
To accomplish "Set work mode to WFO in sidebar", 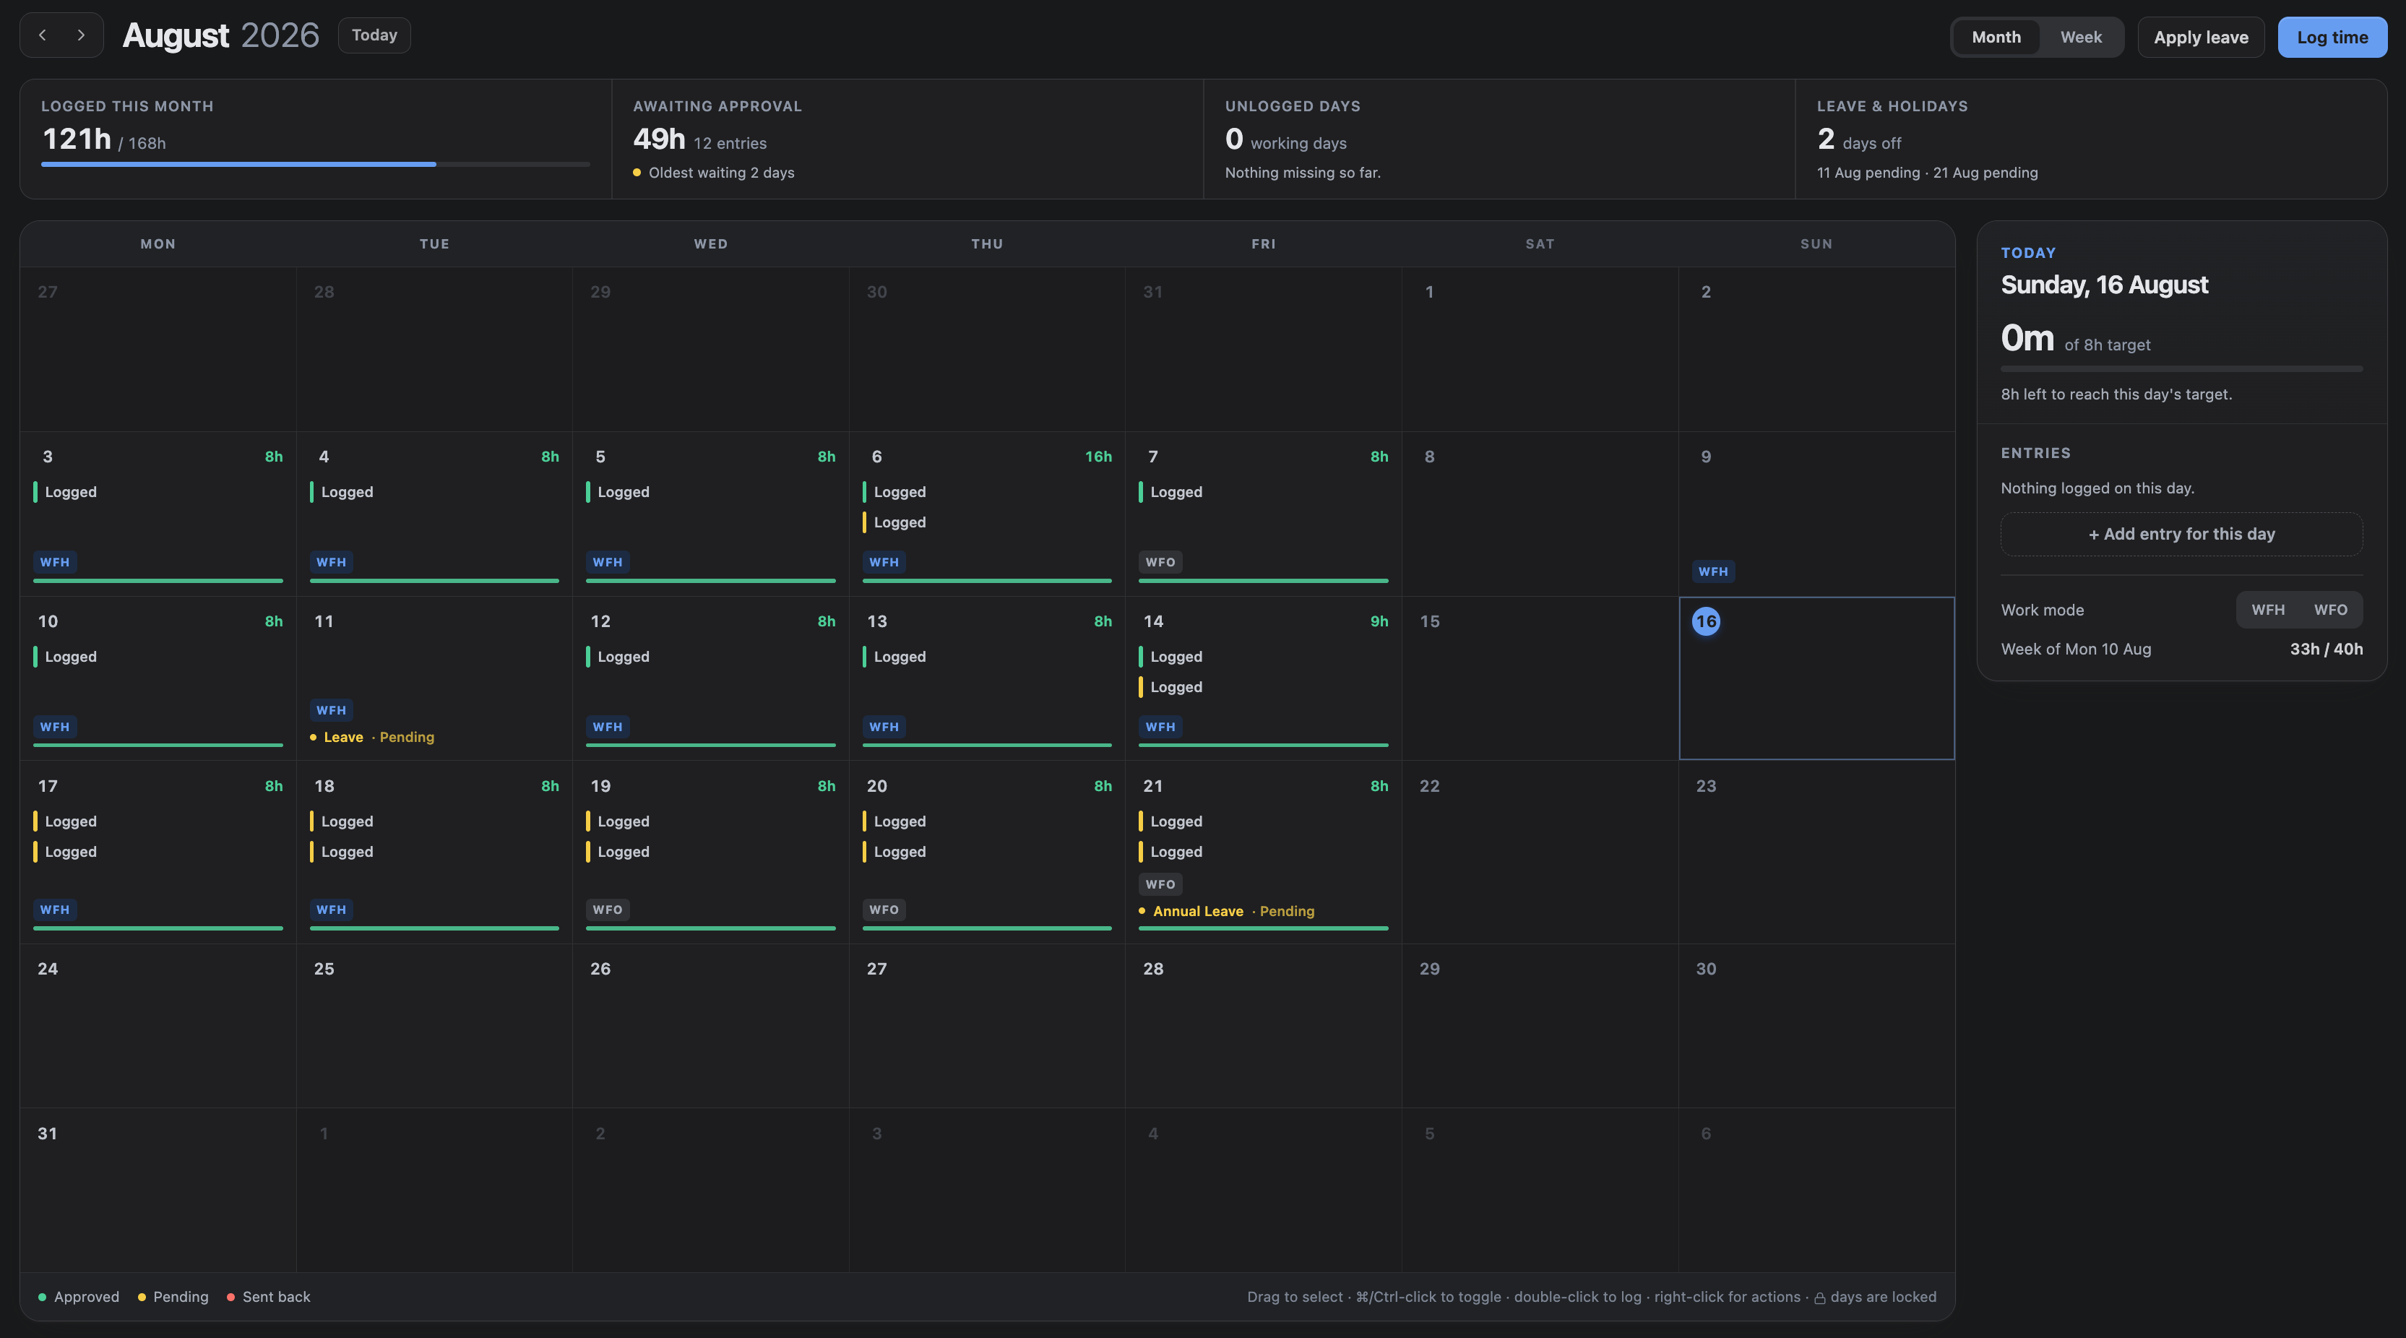I will [2330, 610].
